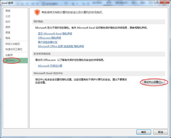Open the 高级 options category
The image size is (171, 138).
pyautogui.click(x=8, y=38)
